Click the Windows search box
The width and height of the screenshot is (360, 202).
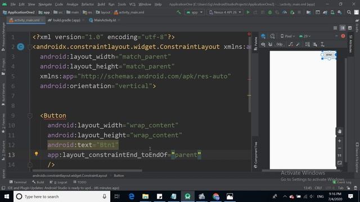point(62,196)
